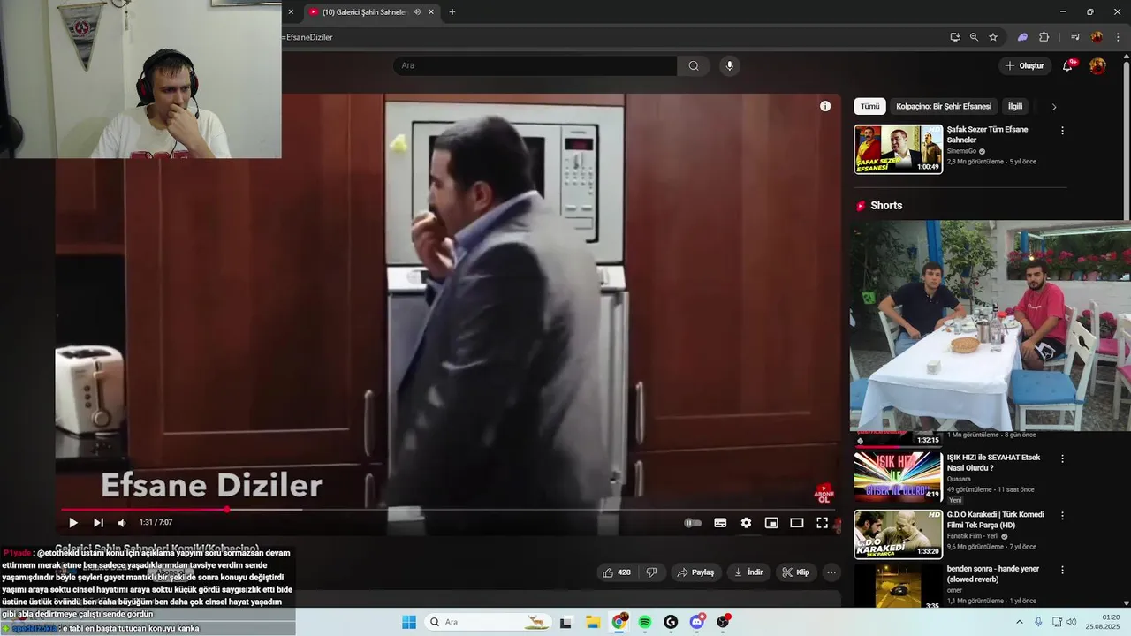This screenshot has height=636, width=1131.
Task: Open options for G.D.O Karakedi video
Action: tap(1062, 515)
